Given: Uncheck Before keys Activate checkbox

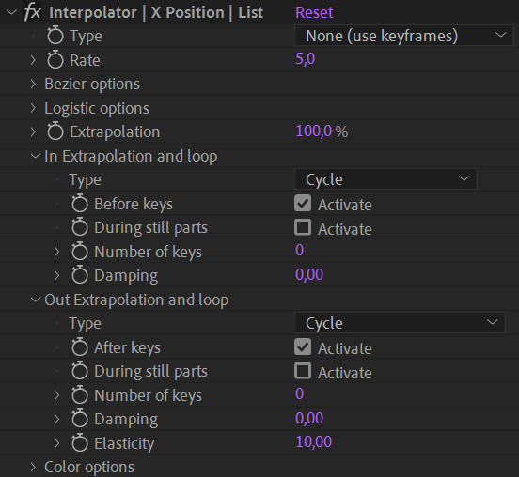Looking at the screenshot, I should pyautogui.click(x=303, y=203).
